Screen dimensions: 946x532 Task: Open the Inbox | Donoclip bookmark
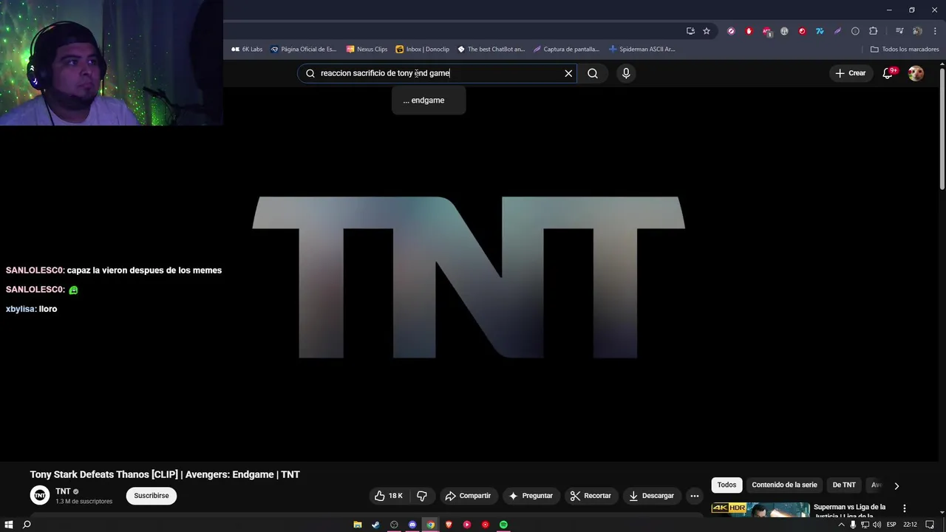tap(422, 50)
